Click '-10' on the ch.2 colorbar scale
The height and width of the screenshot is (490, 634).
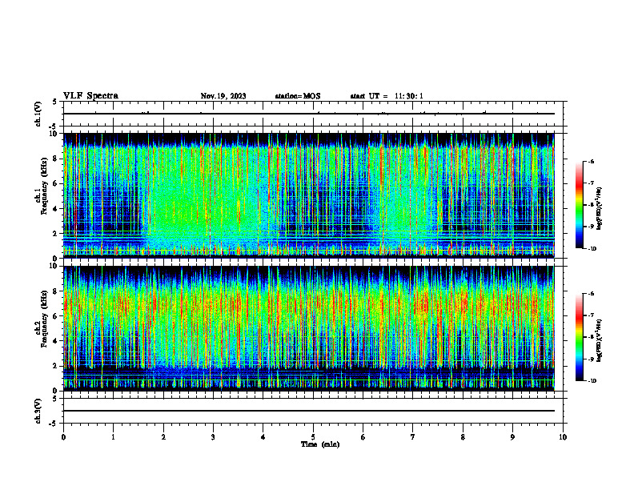(592, 381)
